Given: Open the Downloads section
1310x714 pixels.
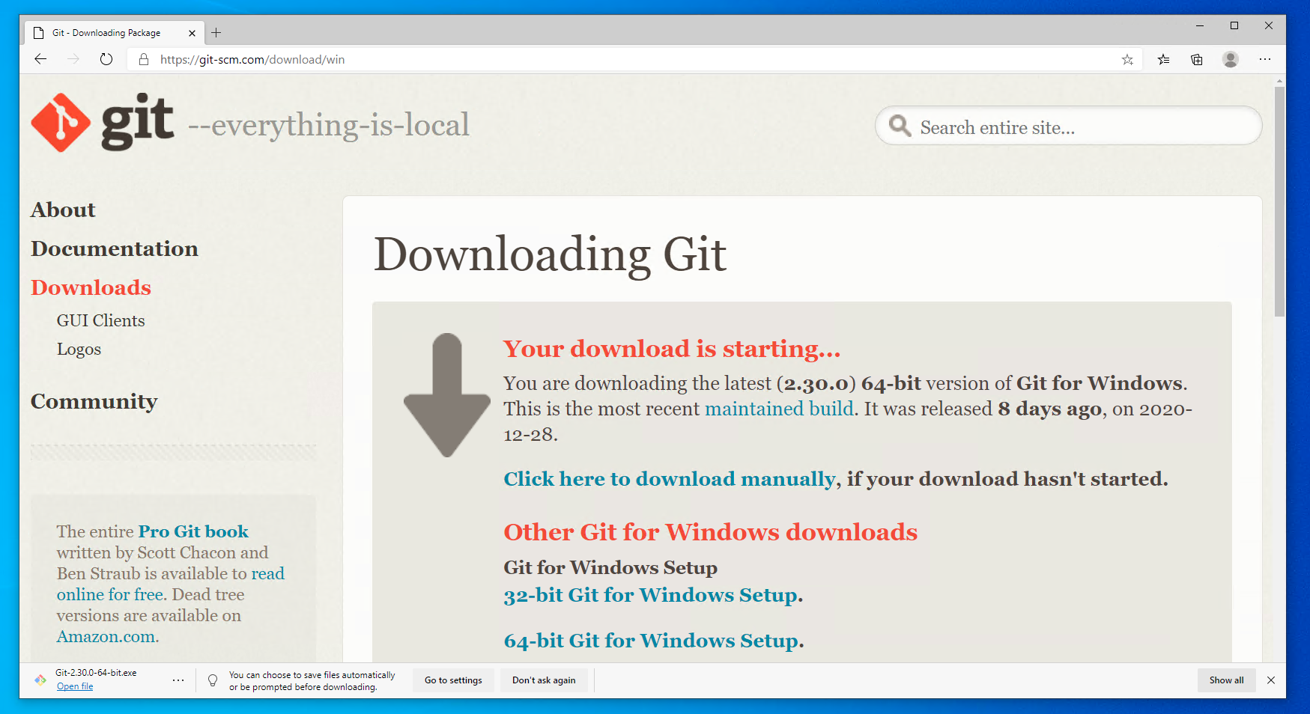Looking at the screenshot, I should tap(91, 287).
